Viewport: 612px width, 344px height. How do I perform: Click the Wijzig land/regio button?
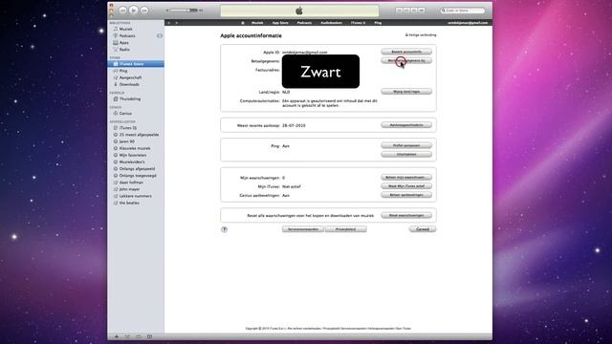tap(406, 92)
